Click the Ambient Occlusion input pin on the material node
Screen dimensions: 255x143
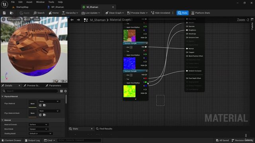tap(187, 71)
